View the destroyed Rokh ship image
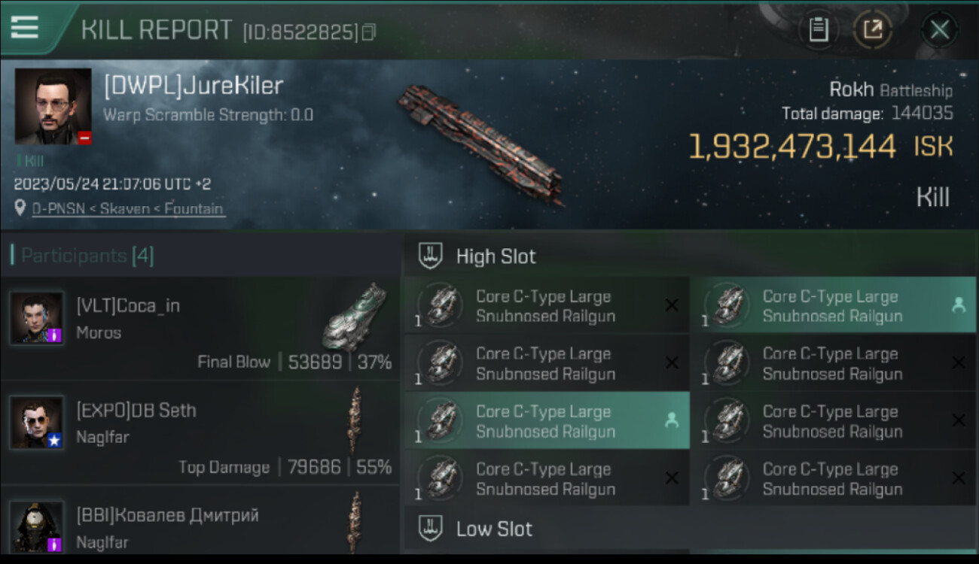The height and width of the screenshot is (564, 979). [x=480, y=145]
